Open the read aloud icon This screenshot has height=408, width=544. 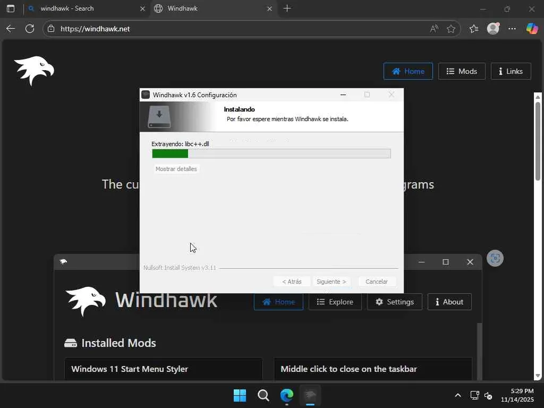tap(433, 29)
